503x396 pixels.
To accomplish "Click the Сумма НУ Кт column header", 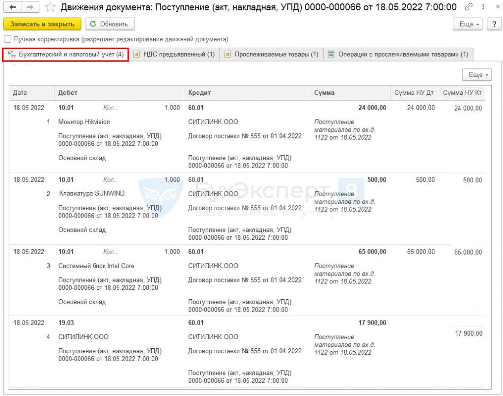I will click(x=462, y=93).
